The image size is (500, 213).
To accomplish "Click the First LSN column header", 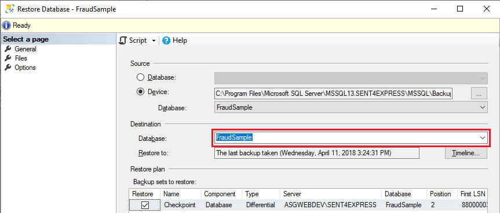I will point(473,194).
